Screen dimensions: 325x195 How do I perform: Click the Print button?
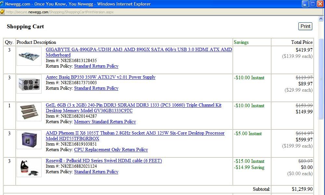[x=305, y=26]
